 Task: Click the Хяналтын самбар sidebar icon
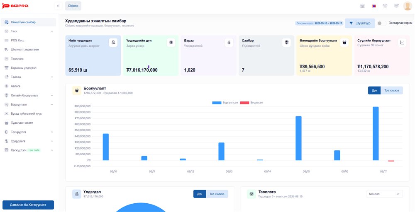pyautogui.click(x=6, y=22)
